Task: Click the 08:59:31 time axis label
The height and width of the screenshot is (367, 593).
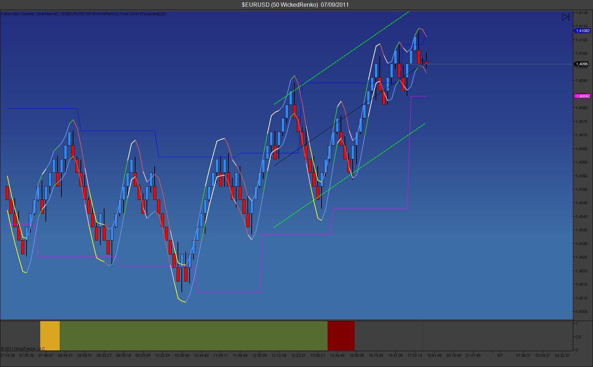Action: pyautogui.click(x=85, y=355)
